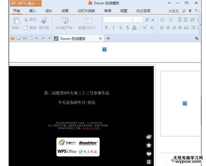Open the font name combo box

[118, 20]
